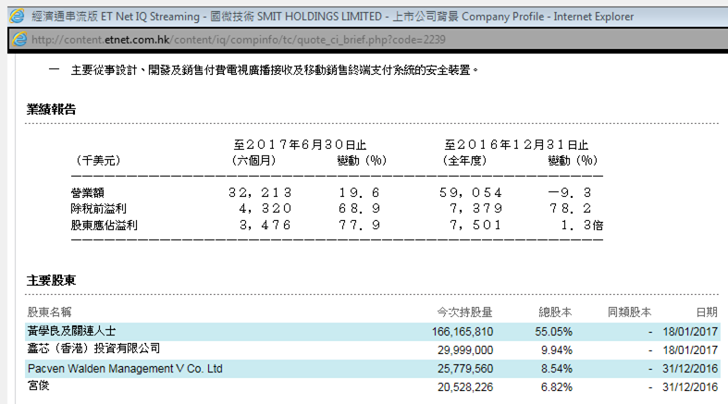Click the 股東名稱 column header

coord(49,312)
